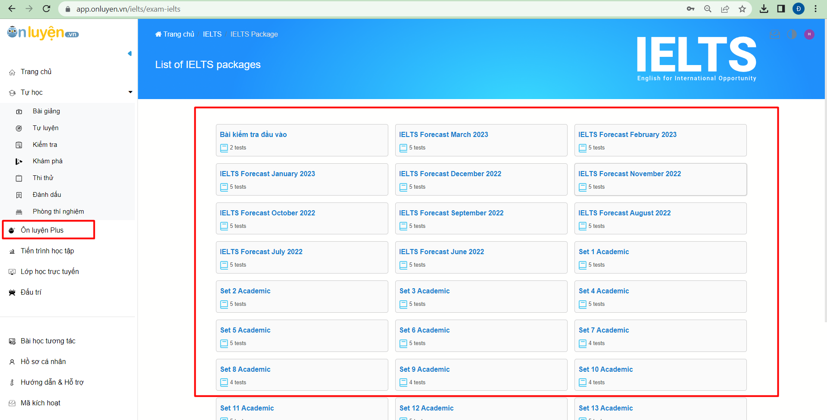Open Khám phá section
827x420 pixels.
coord(47,161)
